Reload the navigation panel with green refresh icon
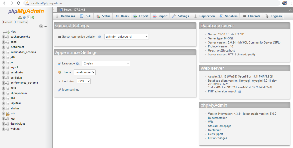293x148 pixels. [x=33, y=17]
